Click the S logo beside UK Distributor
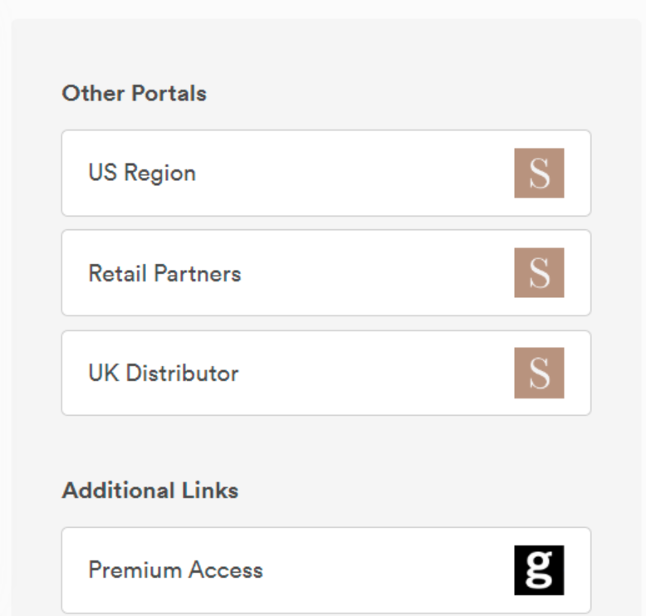This screenshot has width=646, height=616. [x=539, y=373]
